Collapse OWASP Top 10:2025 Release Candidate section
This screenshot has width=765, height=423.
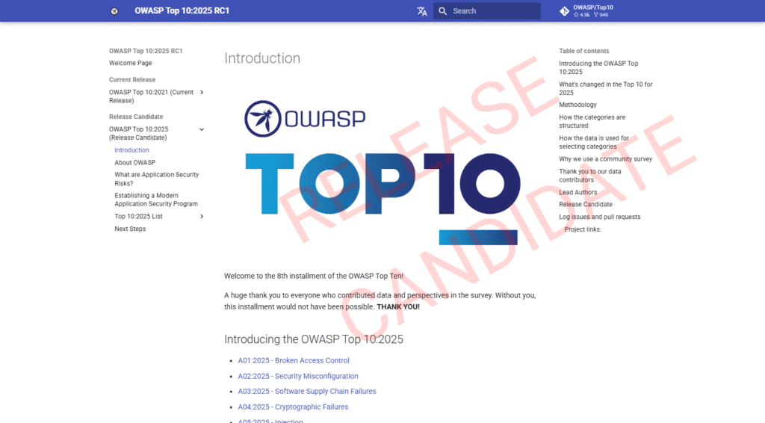[202, 129]
